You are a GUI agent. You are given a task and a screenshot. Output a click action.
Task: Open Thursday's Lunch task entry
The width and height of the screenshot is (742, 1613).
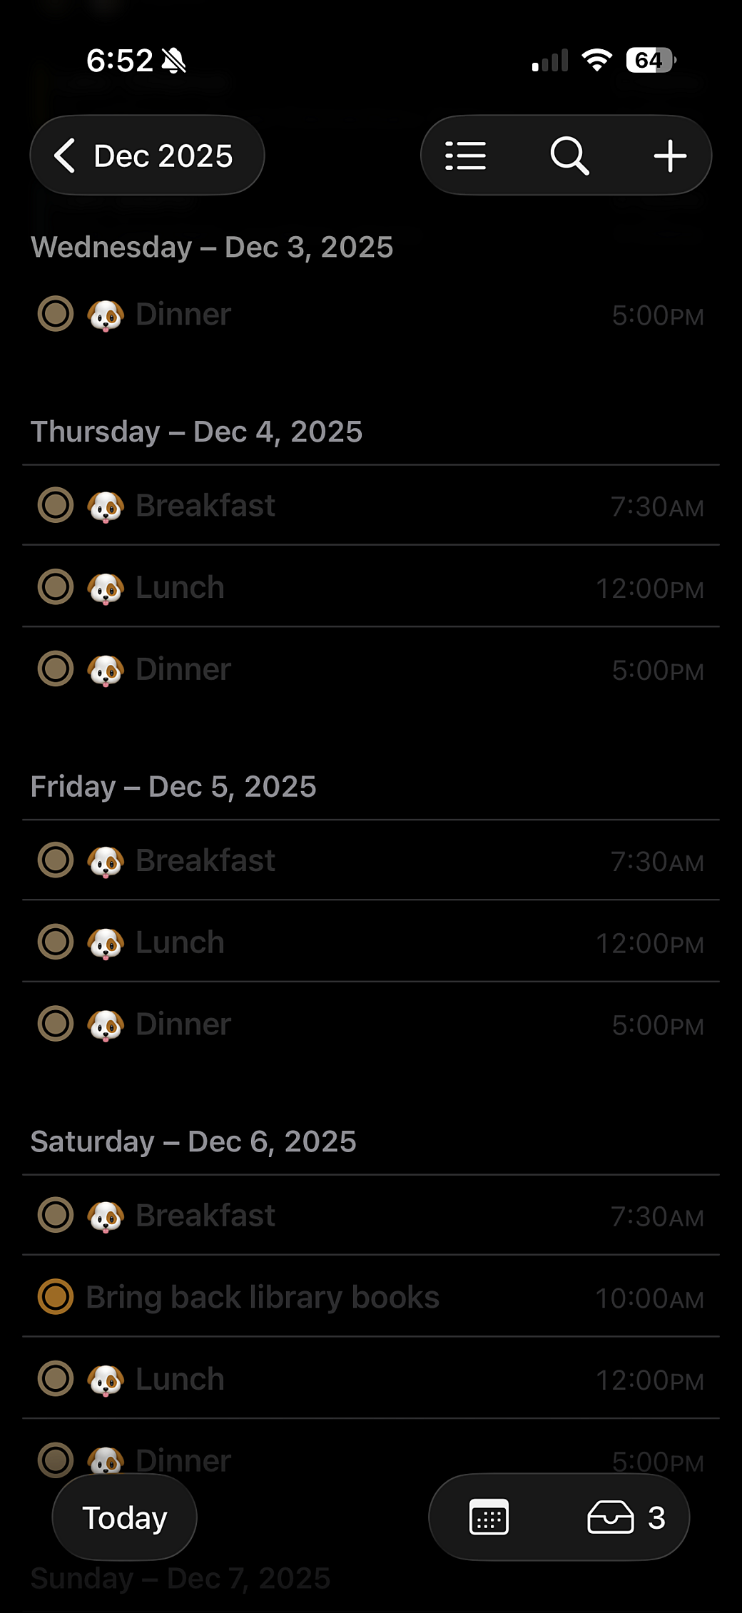pyautogui.click(x=181, y=588)
